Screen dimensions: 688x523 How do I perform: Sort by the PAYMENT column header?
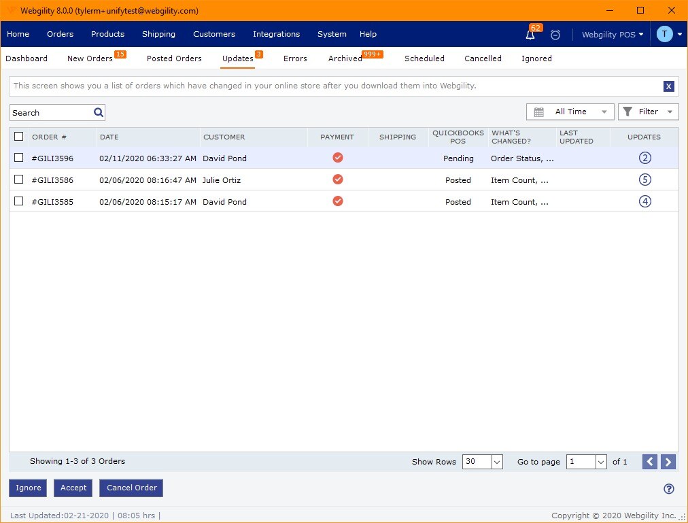pyautogui.click(x=337, y=137)
